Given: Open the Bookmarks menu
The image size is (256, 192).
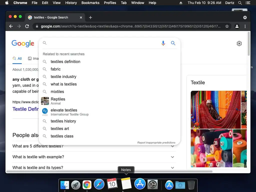Looking at the screenshot, I should click(90, 3).
